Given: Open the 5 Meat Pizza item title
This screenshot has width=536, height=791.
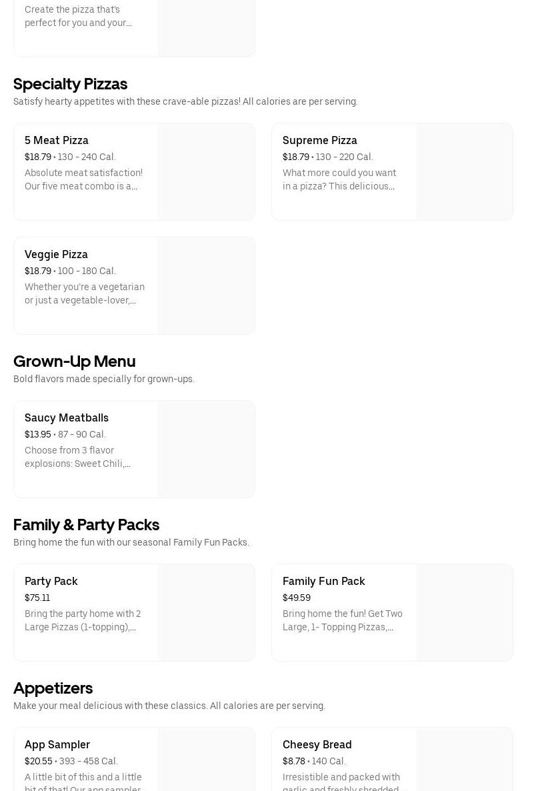Looking at the screenshot, I should coord(57,140).
